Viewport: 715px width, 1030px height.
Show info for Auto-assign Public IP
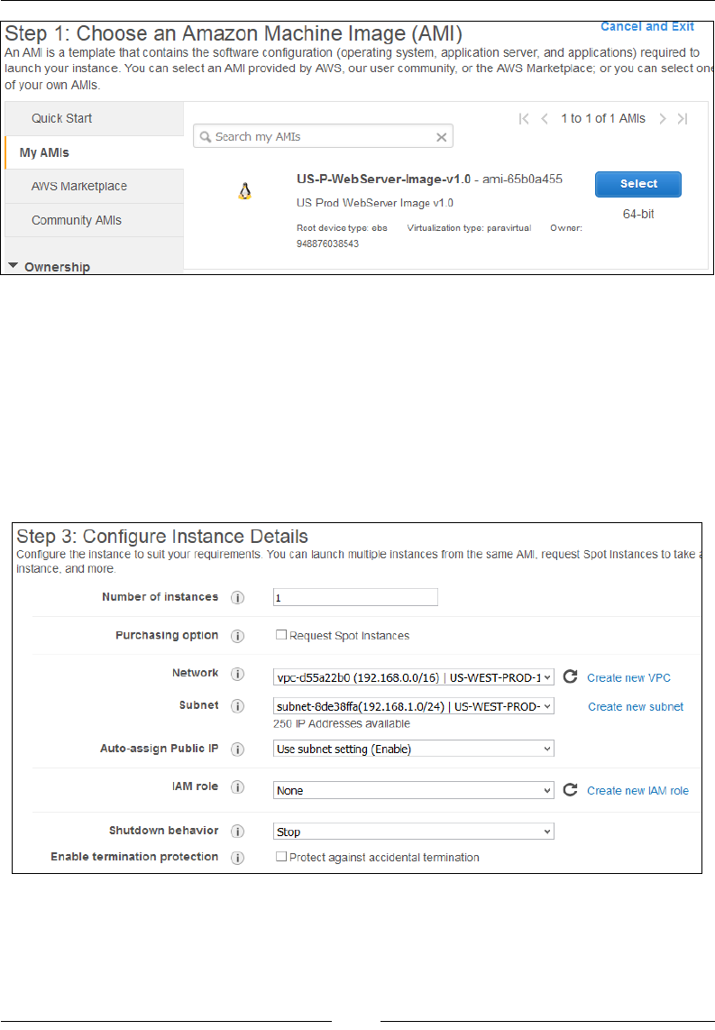238,750
